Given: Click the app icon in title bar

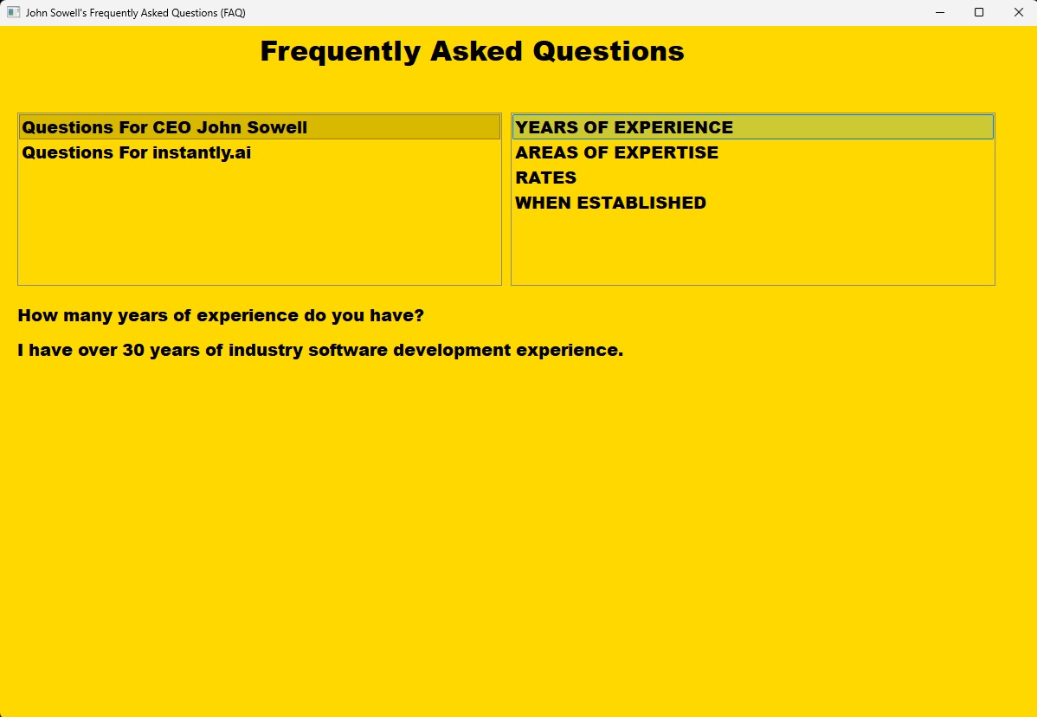Looking at the screenshot, I should click(x=13, y=13).
